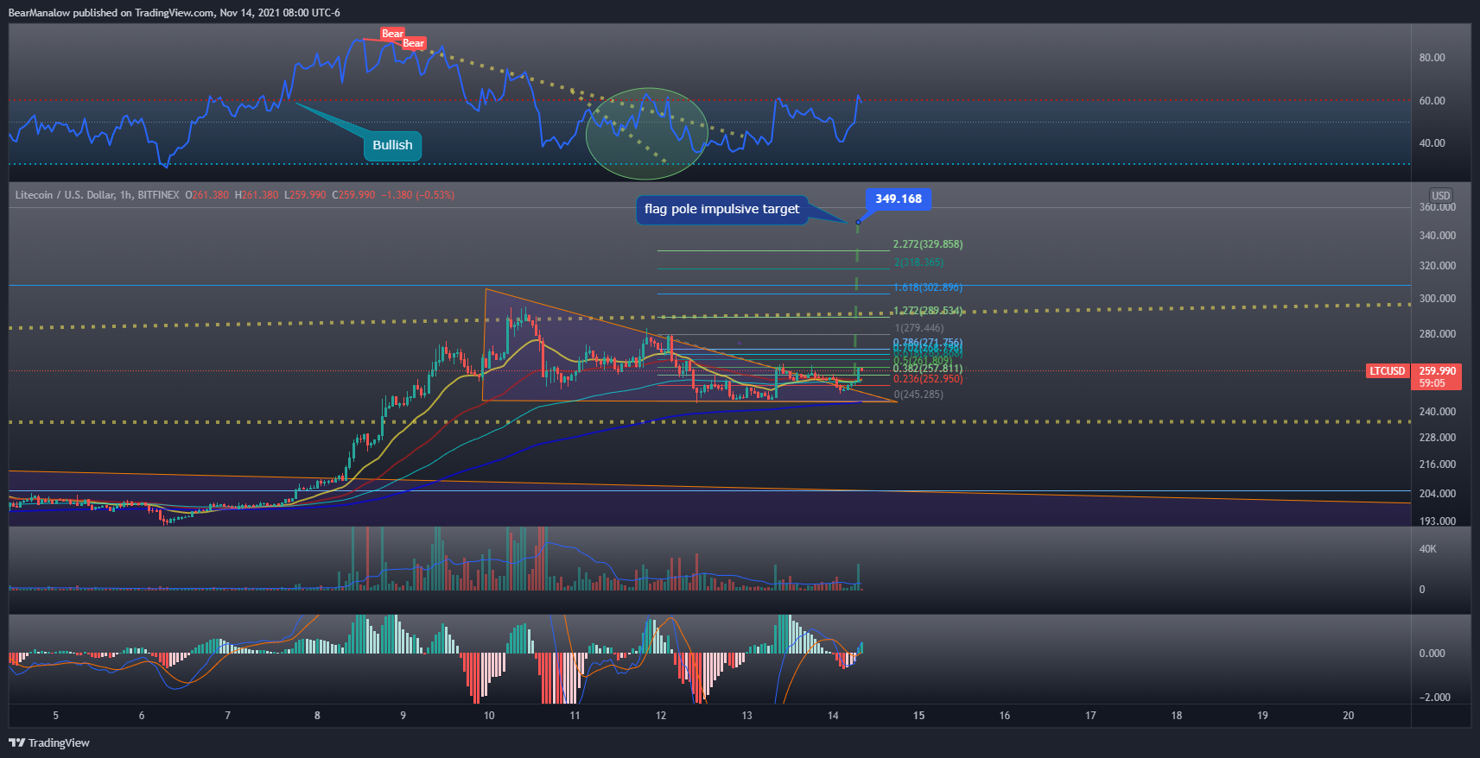Select the Fib level 0.236(252.950) label
Screen dimensions: 1480x758
click(928, 379)
